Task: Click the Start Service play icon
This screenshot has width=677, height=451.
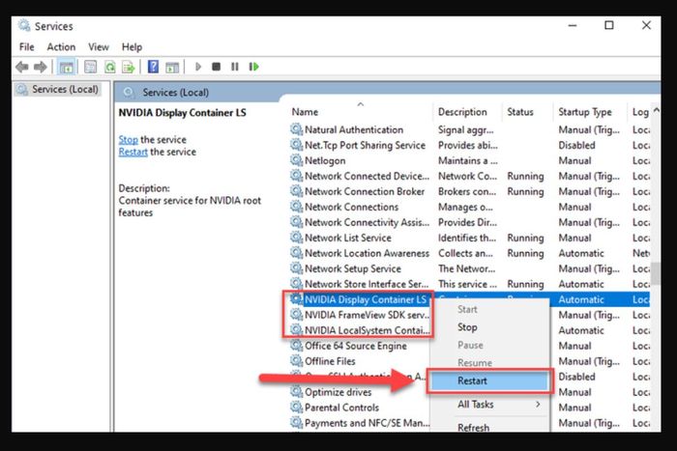Action: click(x=198, y=67)
